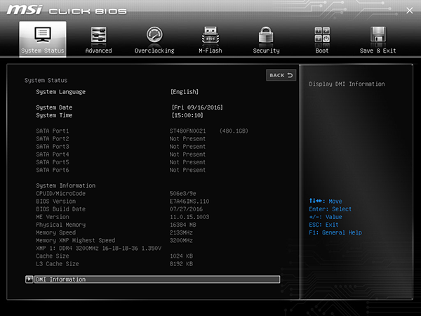
Task: Click the Memory XMP Highest Speed label
Action: (x=76, y=240)
